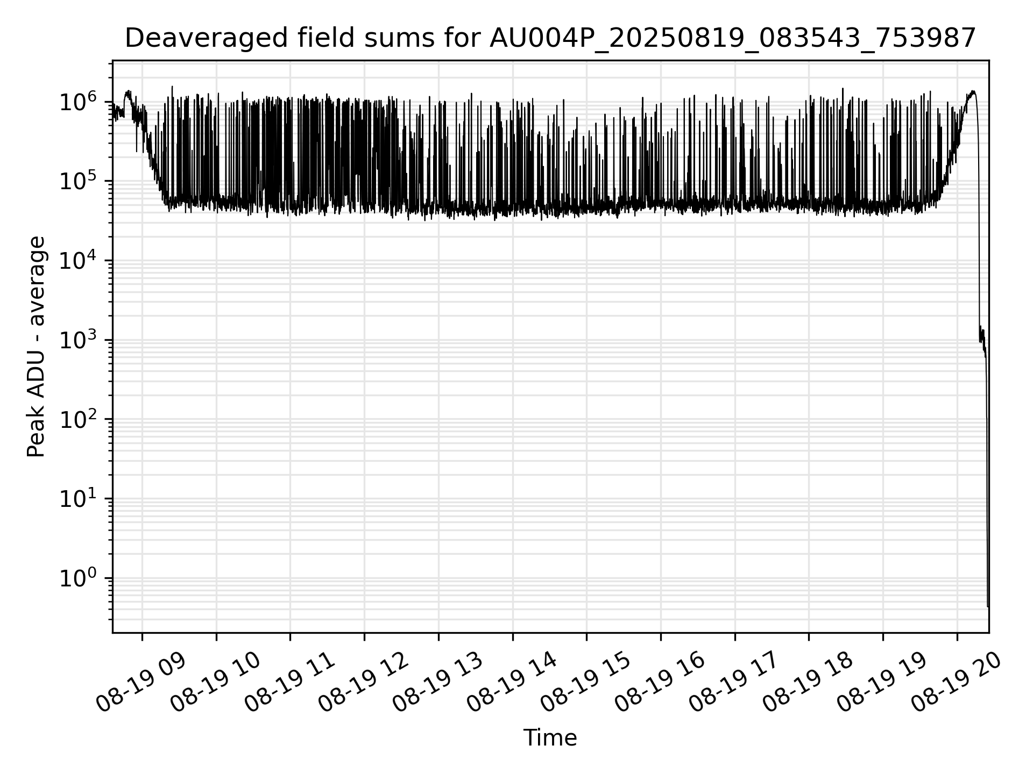Click the x tick label '08-19 19'
Image resolution: width=1033 pixels, height=774 pixels.
pyautogui.click(x=882, y=683)
